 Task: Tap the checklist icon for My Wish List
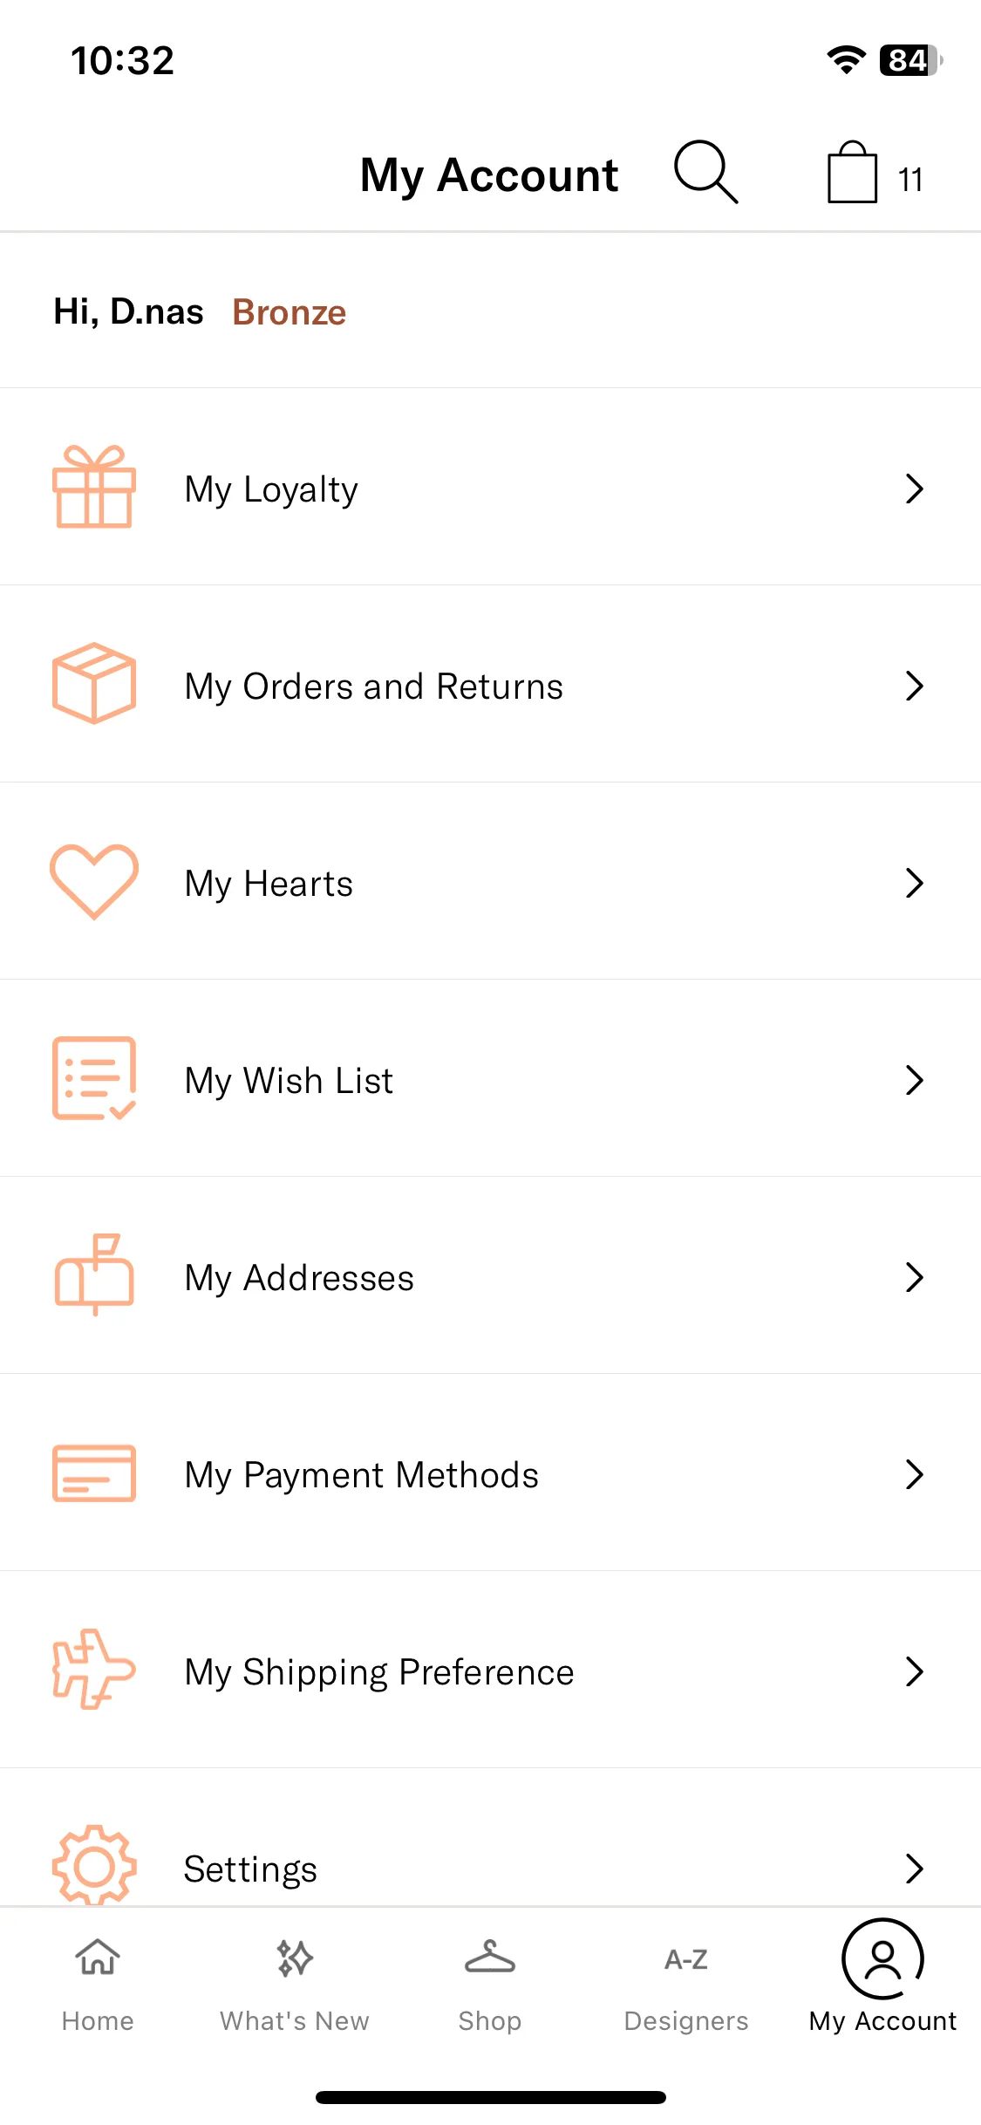click(94, 1078)
